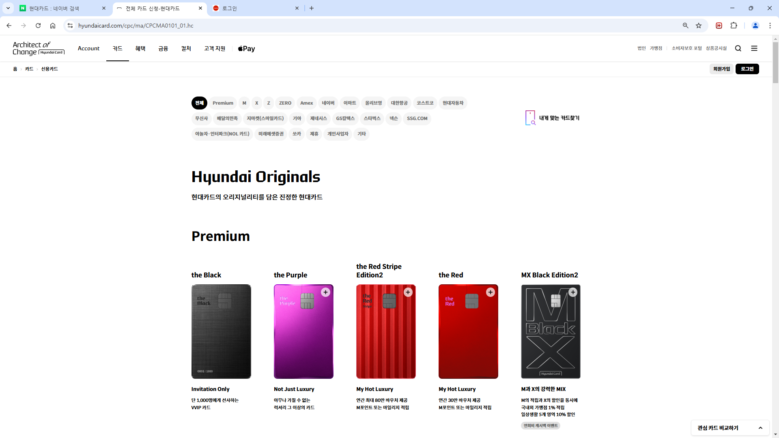Image resolution: width=779 pixels, height=438 pixels.
Task: Filter cards by 대한항공
Action: 399,103
